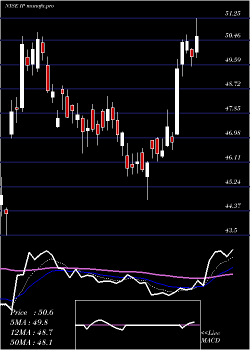250x350 pixels.
Task: Click the 46.11 price axis label
Action: (x=232, y=157)
